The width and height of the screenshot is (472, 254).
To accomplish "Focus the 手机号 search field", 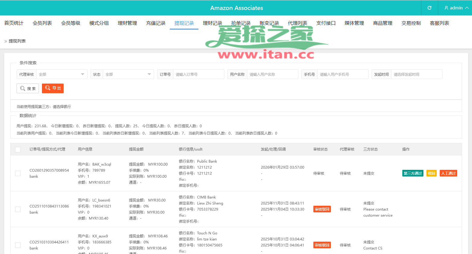I will tap(343, 74).
